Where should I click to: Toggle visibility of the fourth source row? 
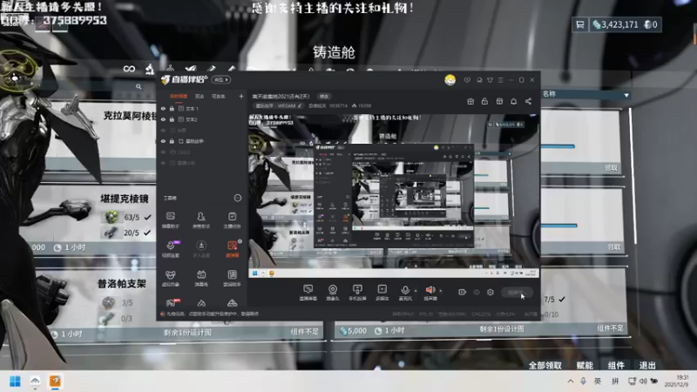163,141
